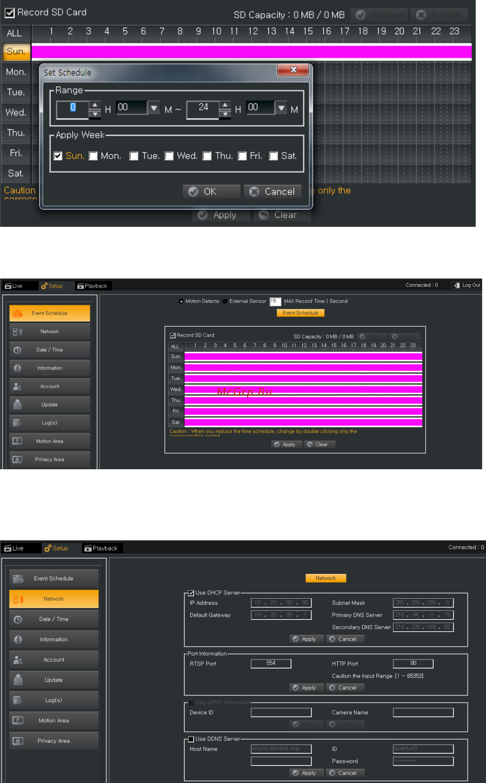Click the RTSP Port field showing 554
This screenshot has height=783, width=486.
coord(271,663)
